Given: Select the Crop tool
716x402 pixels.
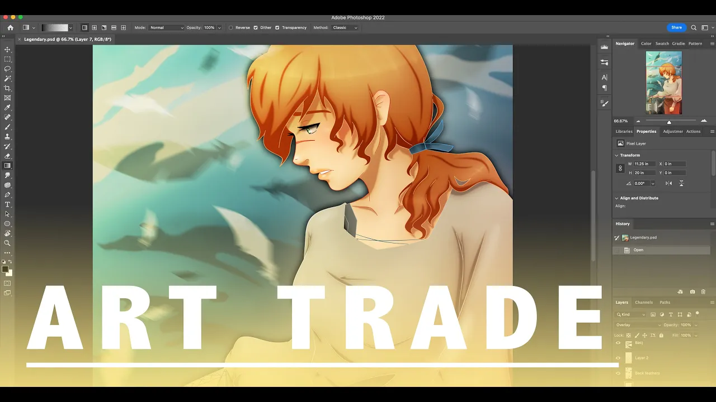Looking at the screenshot, I should click(x=7, y=88).
